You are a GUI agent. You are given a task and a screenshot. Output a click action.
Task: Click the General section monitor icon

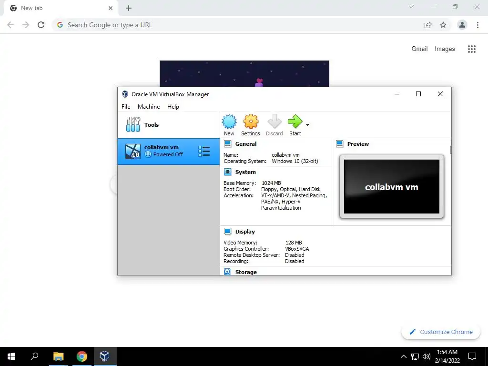(x=227, y=144)
